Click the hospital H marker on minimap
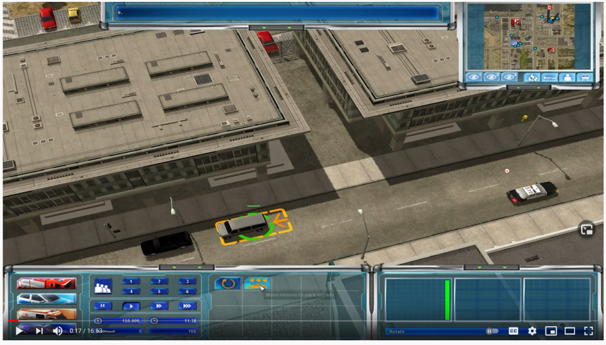Image resolution: width=606 pixels, height=345 pixels. click(549, 7)
